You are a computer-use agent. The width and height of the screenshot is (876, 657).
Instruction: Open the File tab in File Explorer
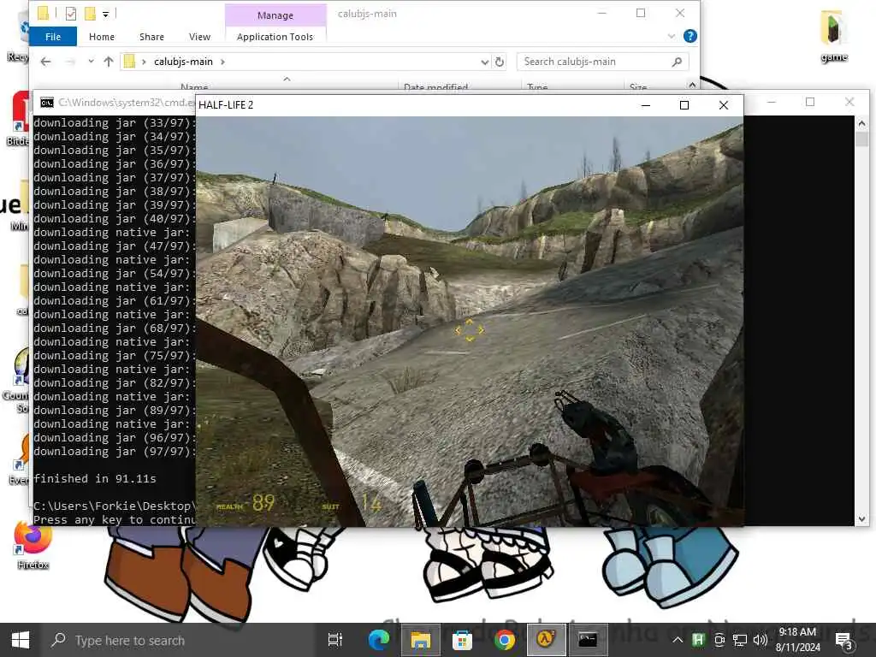(x=53, y=37)
